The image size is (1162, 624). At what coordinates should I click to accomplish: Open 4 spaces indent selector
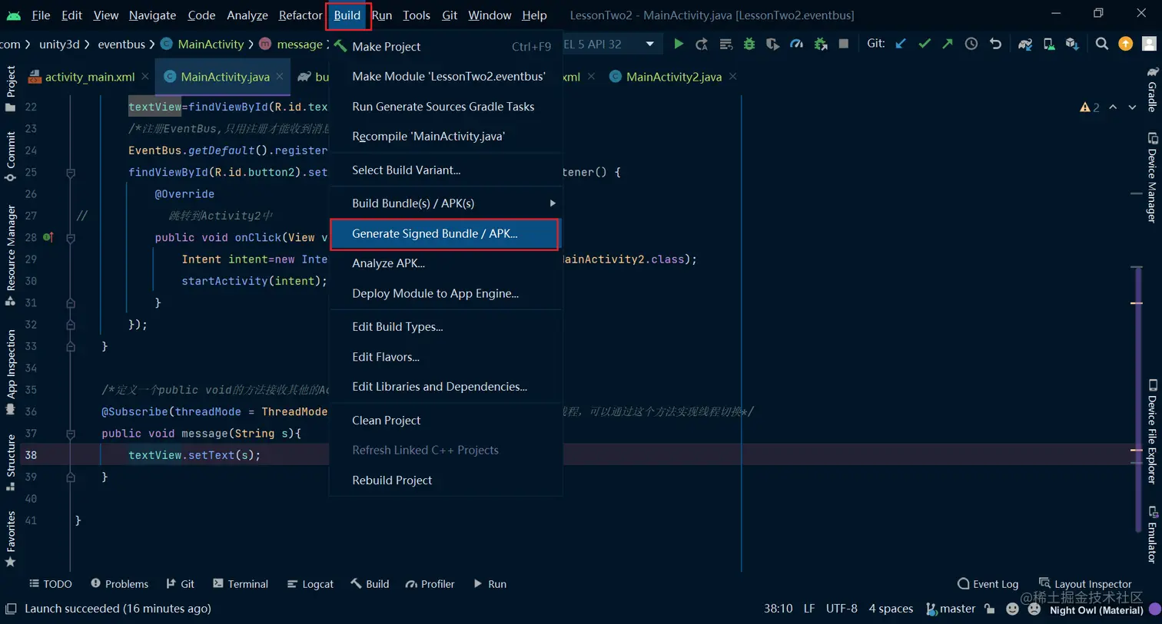pyautogui.click(x=891, y=609)
